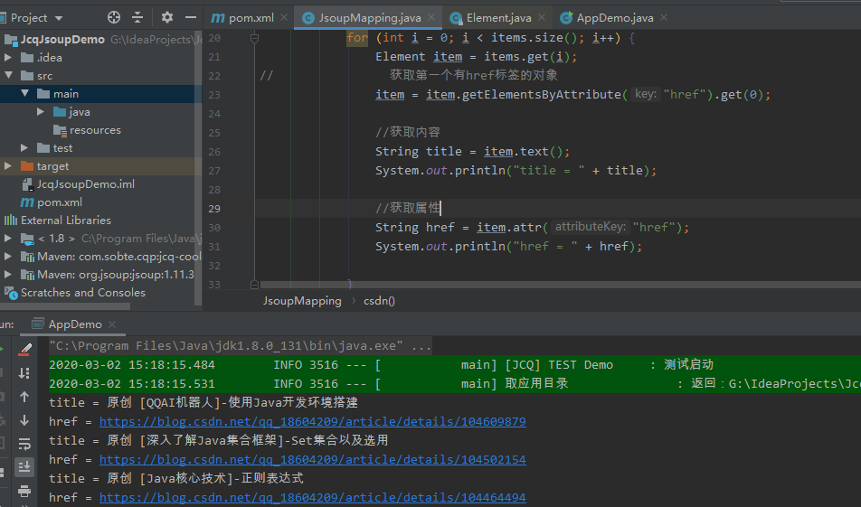Viewport: 861px width, 507px height.
Task: Click the sort/scroll down-dots console icon
Action: point(24,373)
